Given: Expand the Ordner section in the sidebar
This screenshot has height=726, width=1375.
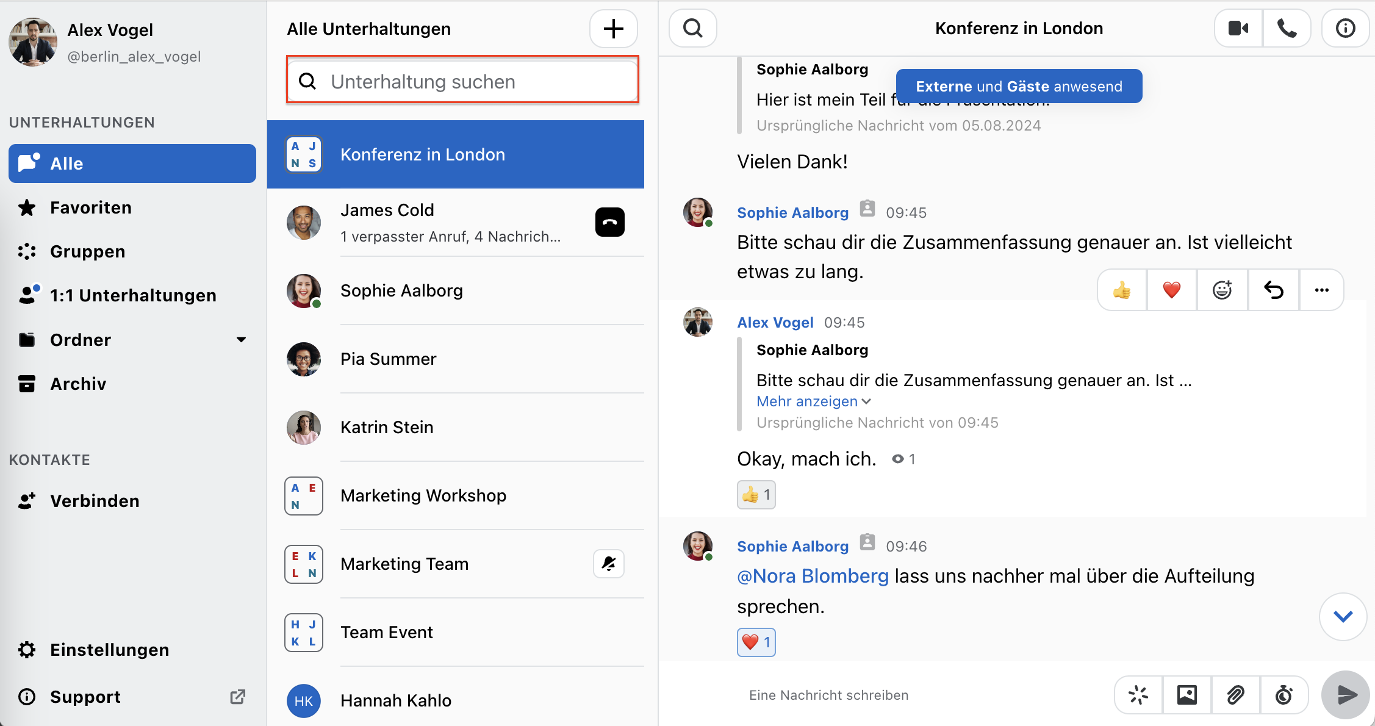Looking at the screenshot, I should point(240,340).
